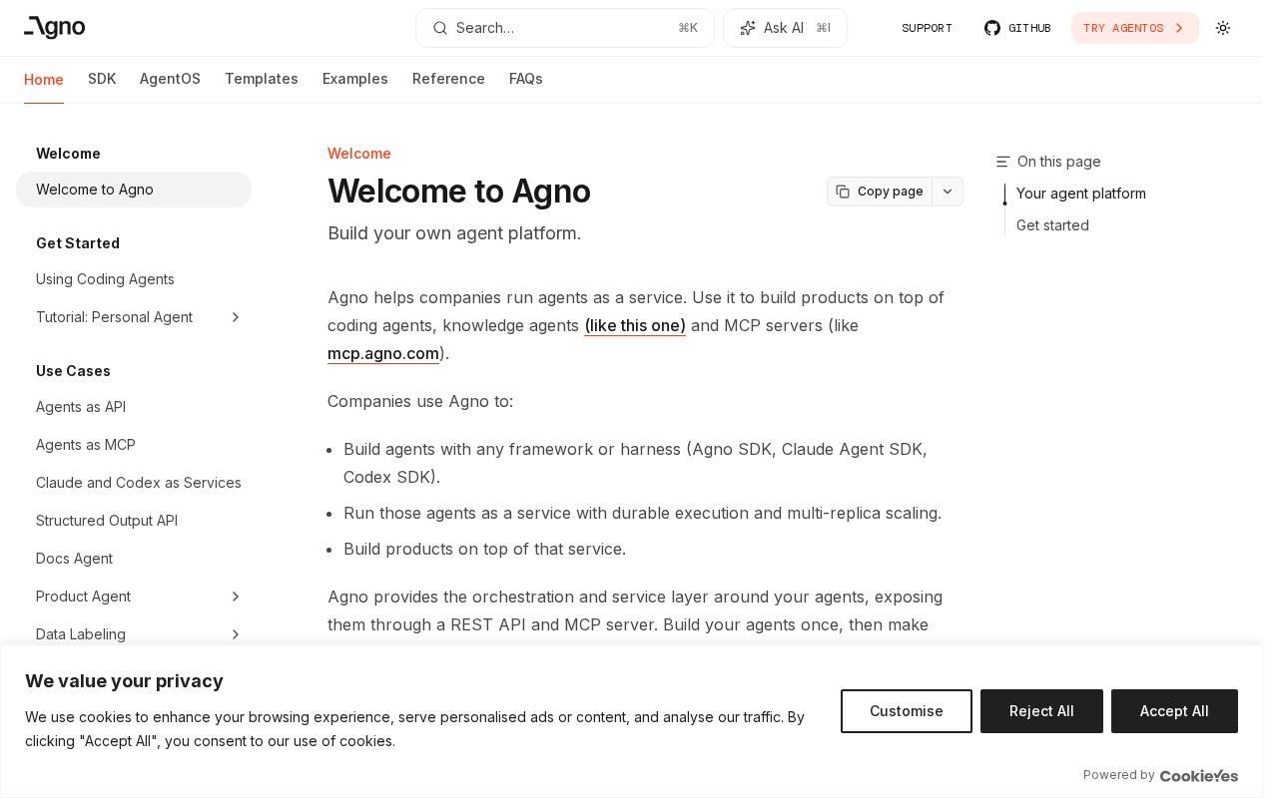
Task: Click the Search input field
Action: click(565, 28)
